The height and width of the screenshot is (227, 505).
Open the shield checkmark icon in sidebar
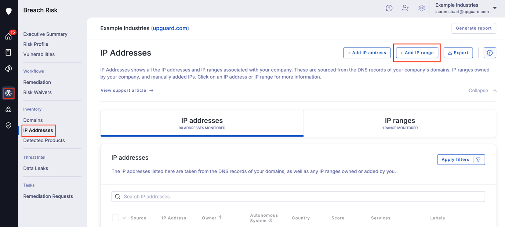coord(8,125)
